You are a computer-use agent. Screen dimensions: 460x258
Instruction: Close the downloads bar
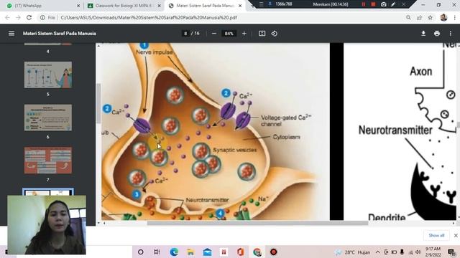(456, 235)
